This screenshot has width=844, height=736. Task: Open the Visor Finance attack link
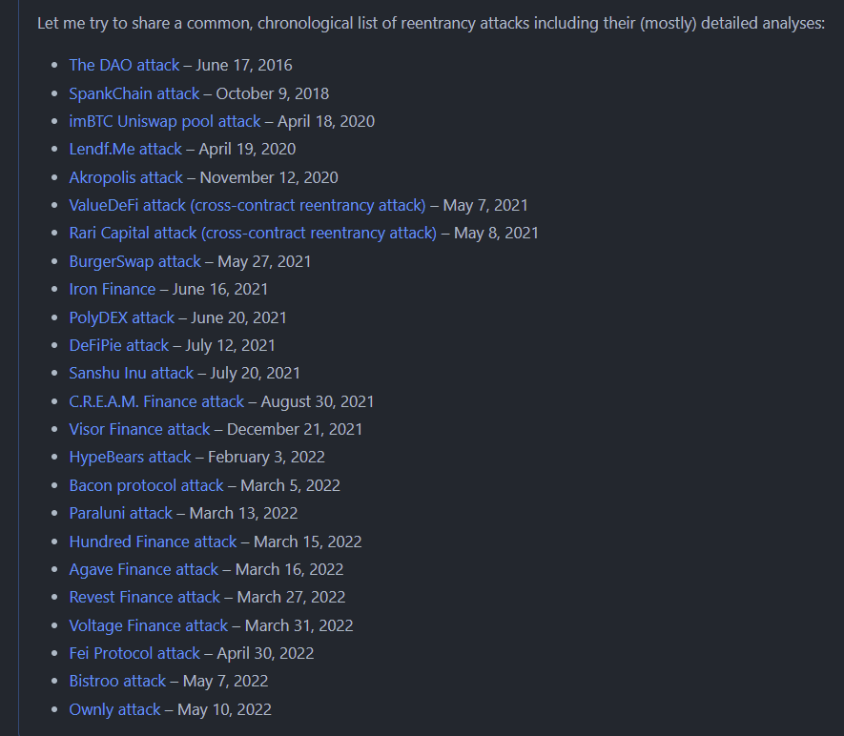coord(139,429)
